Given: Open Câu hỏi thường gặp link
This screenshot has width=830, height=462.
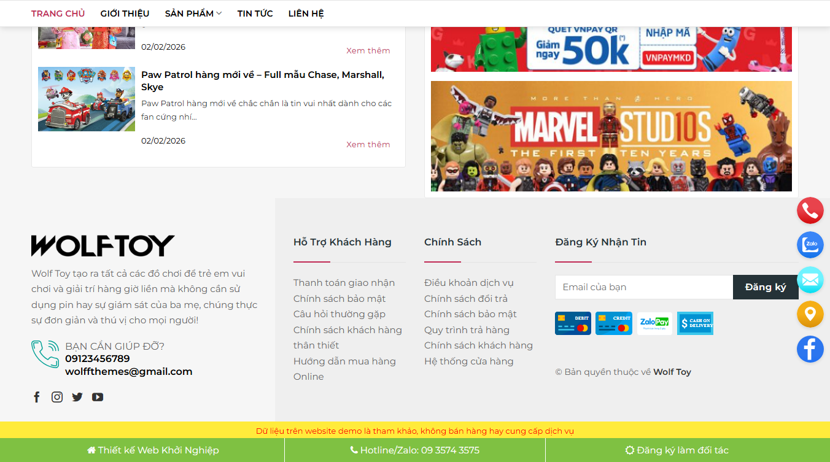Looking at the screenshot, I should click(339, 314).
